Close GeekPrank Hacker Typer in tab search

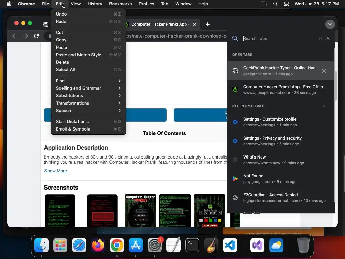pos(324,71)
